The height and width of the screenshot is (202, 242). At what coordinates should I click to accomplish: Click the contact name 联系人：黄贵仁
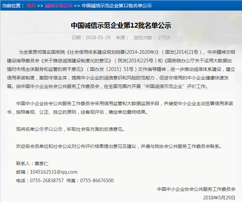pos(32,163)
